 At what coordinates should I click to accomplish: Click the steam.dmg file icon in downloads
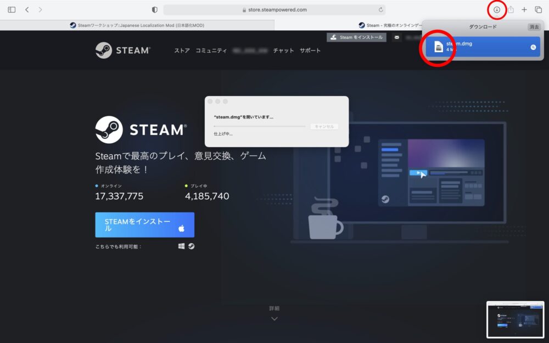pyautogui.click(x=438, y=47)
